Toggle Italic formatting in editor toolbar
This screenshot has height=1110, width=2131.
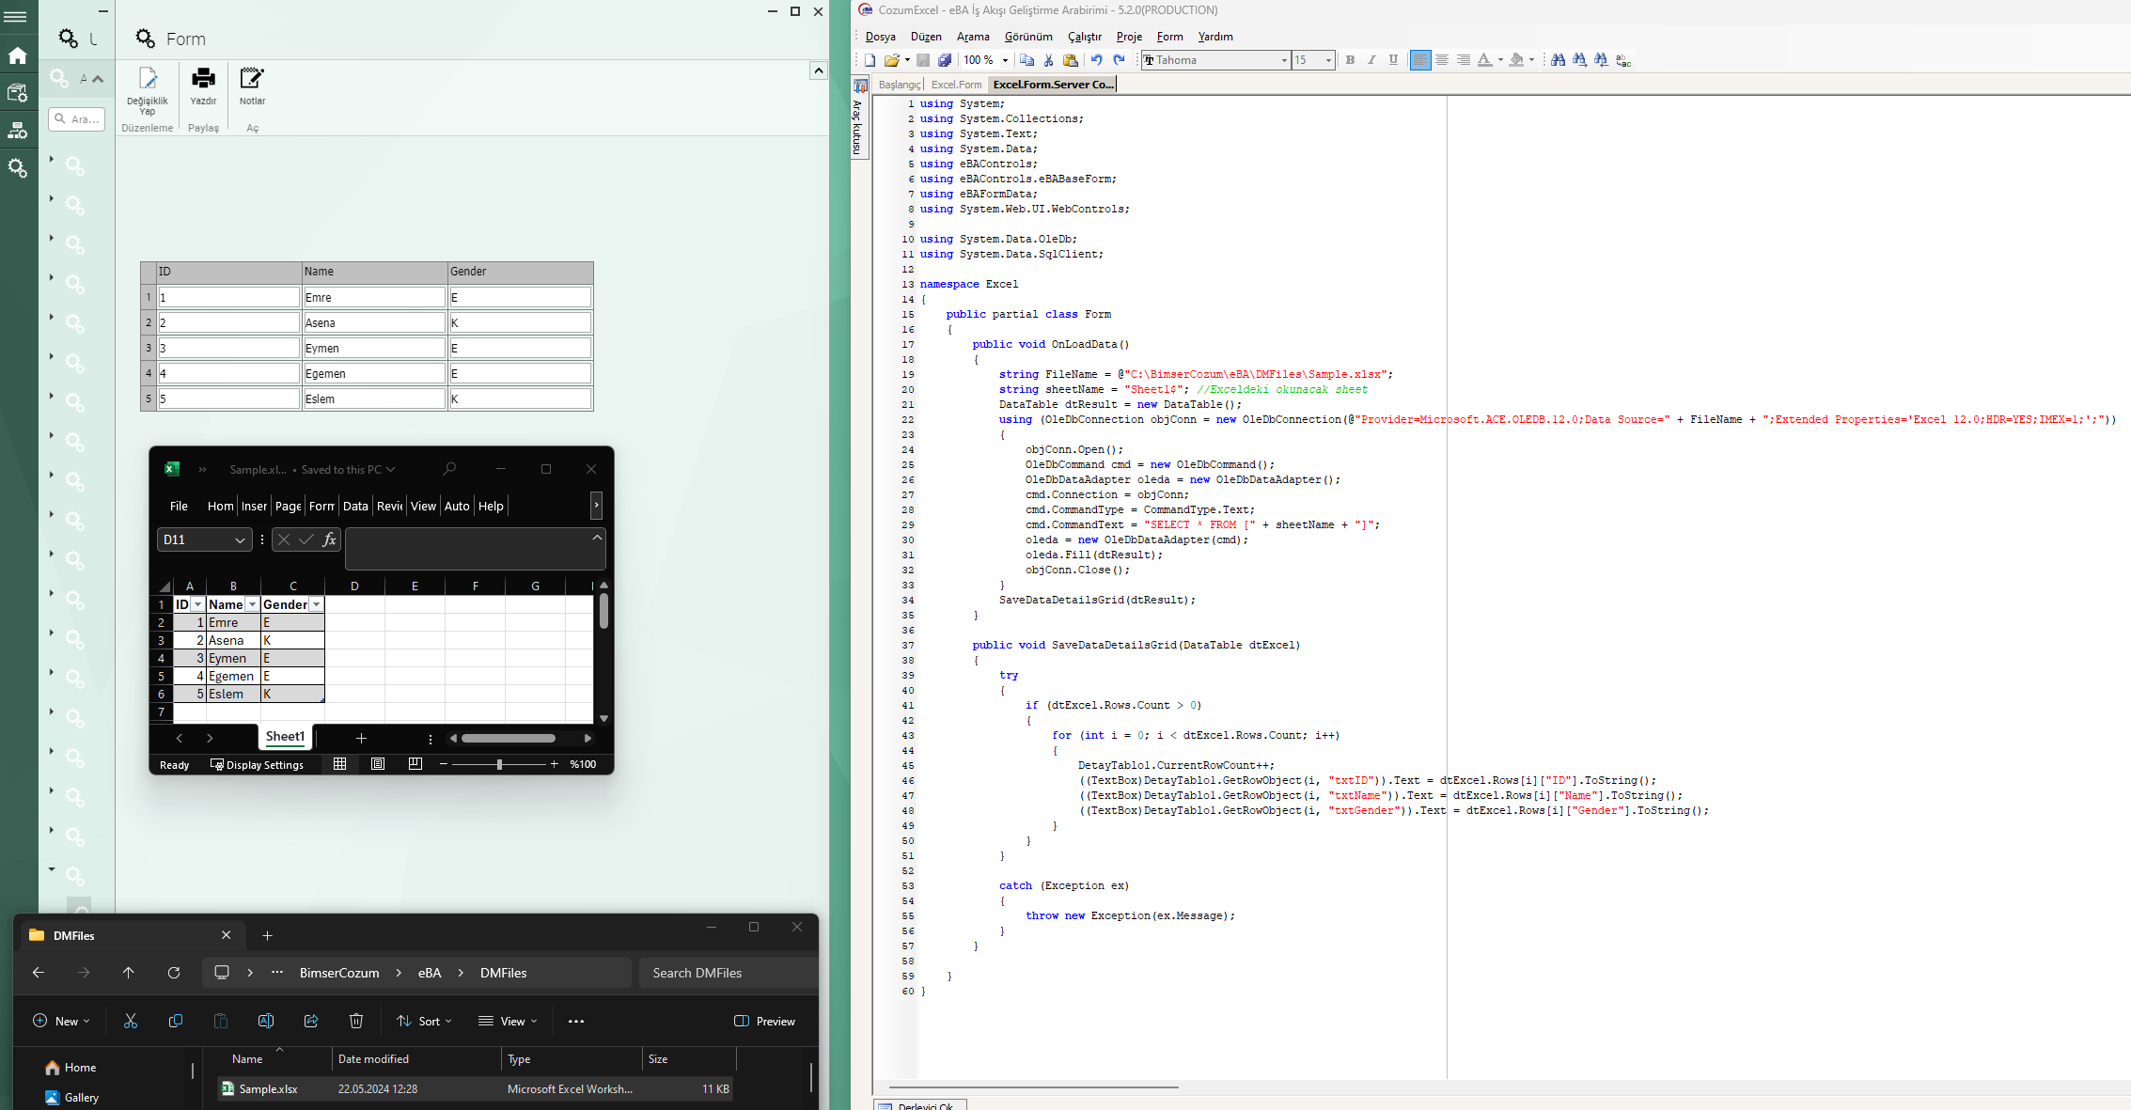1371,60
